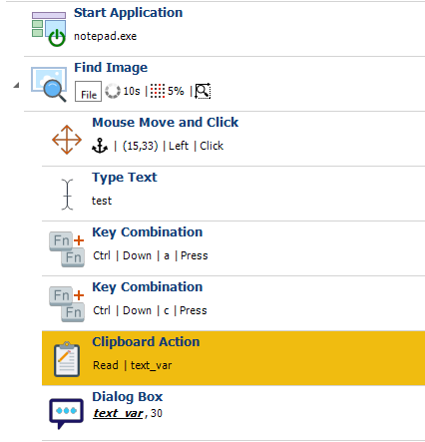The image size is (425, 442).
Task: Click the Dialog Box speech bubble icon
Action: pos(66,413)
